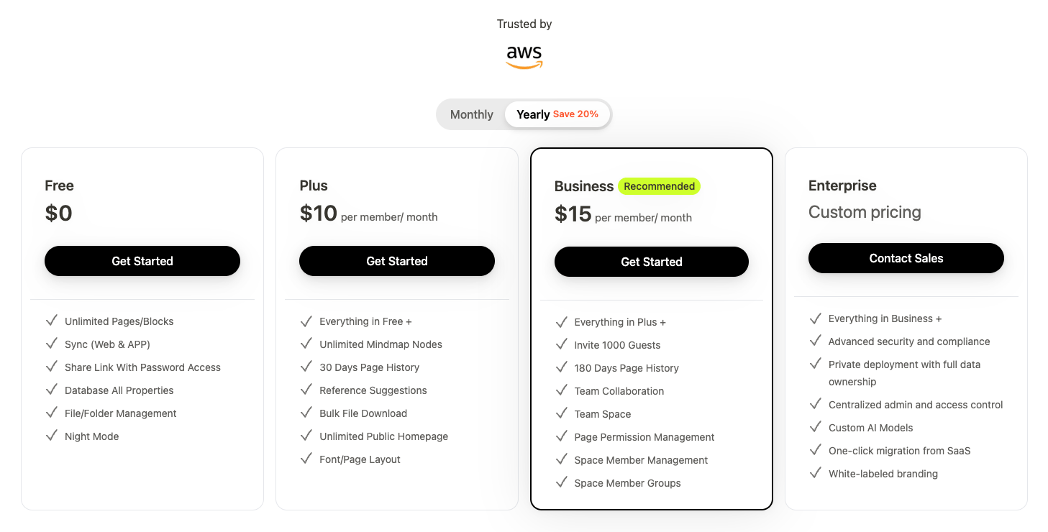The height and width of the screenshot is (532, 1048).
Task: Click checkmark next to White-labeled branding
Action: (x=815, y=473)
